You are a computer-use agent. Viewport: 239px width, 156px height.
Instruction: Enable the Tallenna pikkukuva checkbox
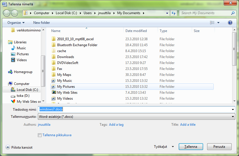[40, 135]
